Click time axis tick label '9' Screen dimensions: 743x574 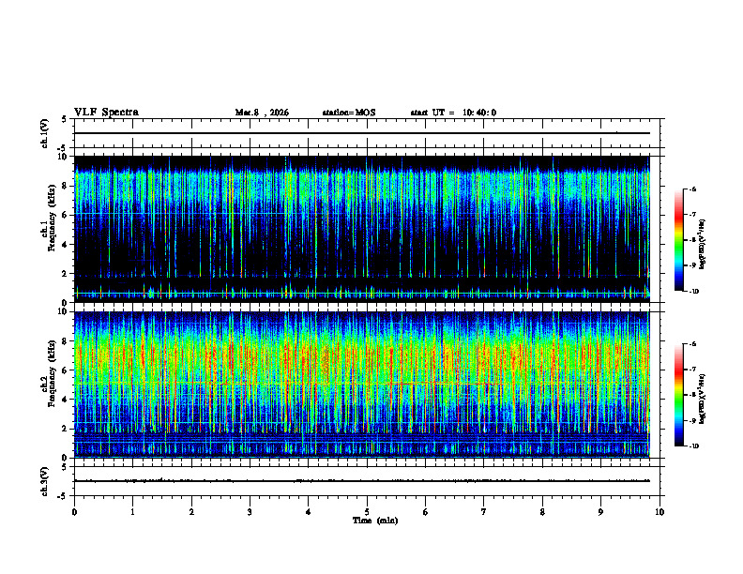point(600,512)
